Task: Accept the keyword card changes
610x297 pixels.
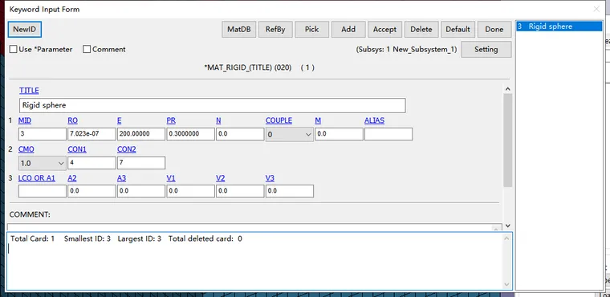Action: 384,29
